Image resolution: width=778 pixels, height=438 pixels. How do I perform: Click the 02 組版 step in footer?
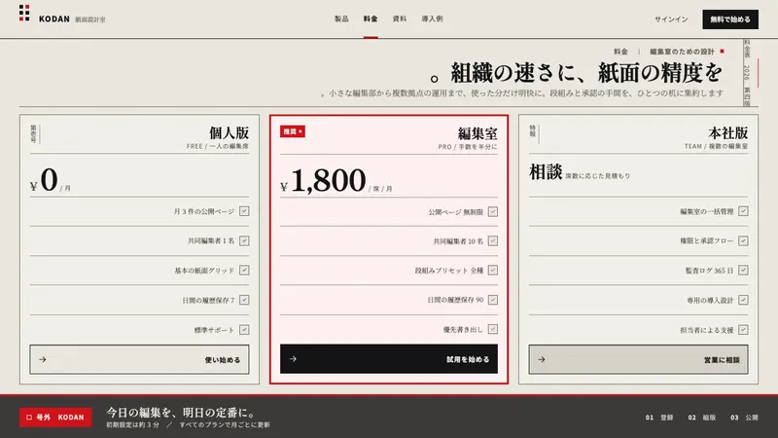[x=701, y=418]
